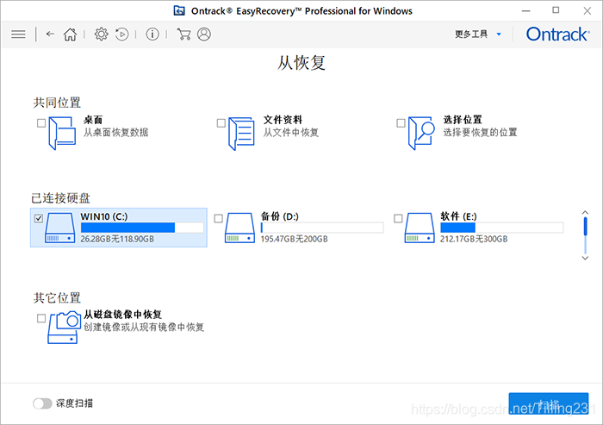603x425 pixels.
Task: Click the WIN10 (C:) drive icon
Action: [x=59, y=228]
